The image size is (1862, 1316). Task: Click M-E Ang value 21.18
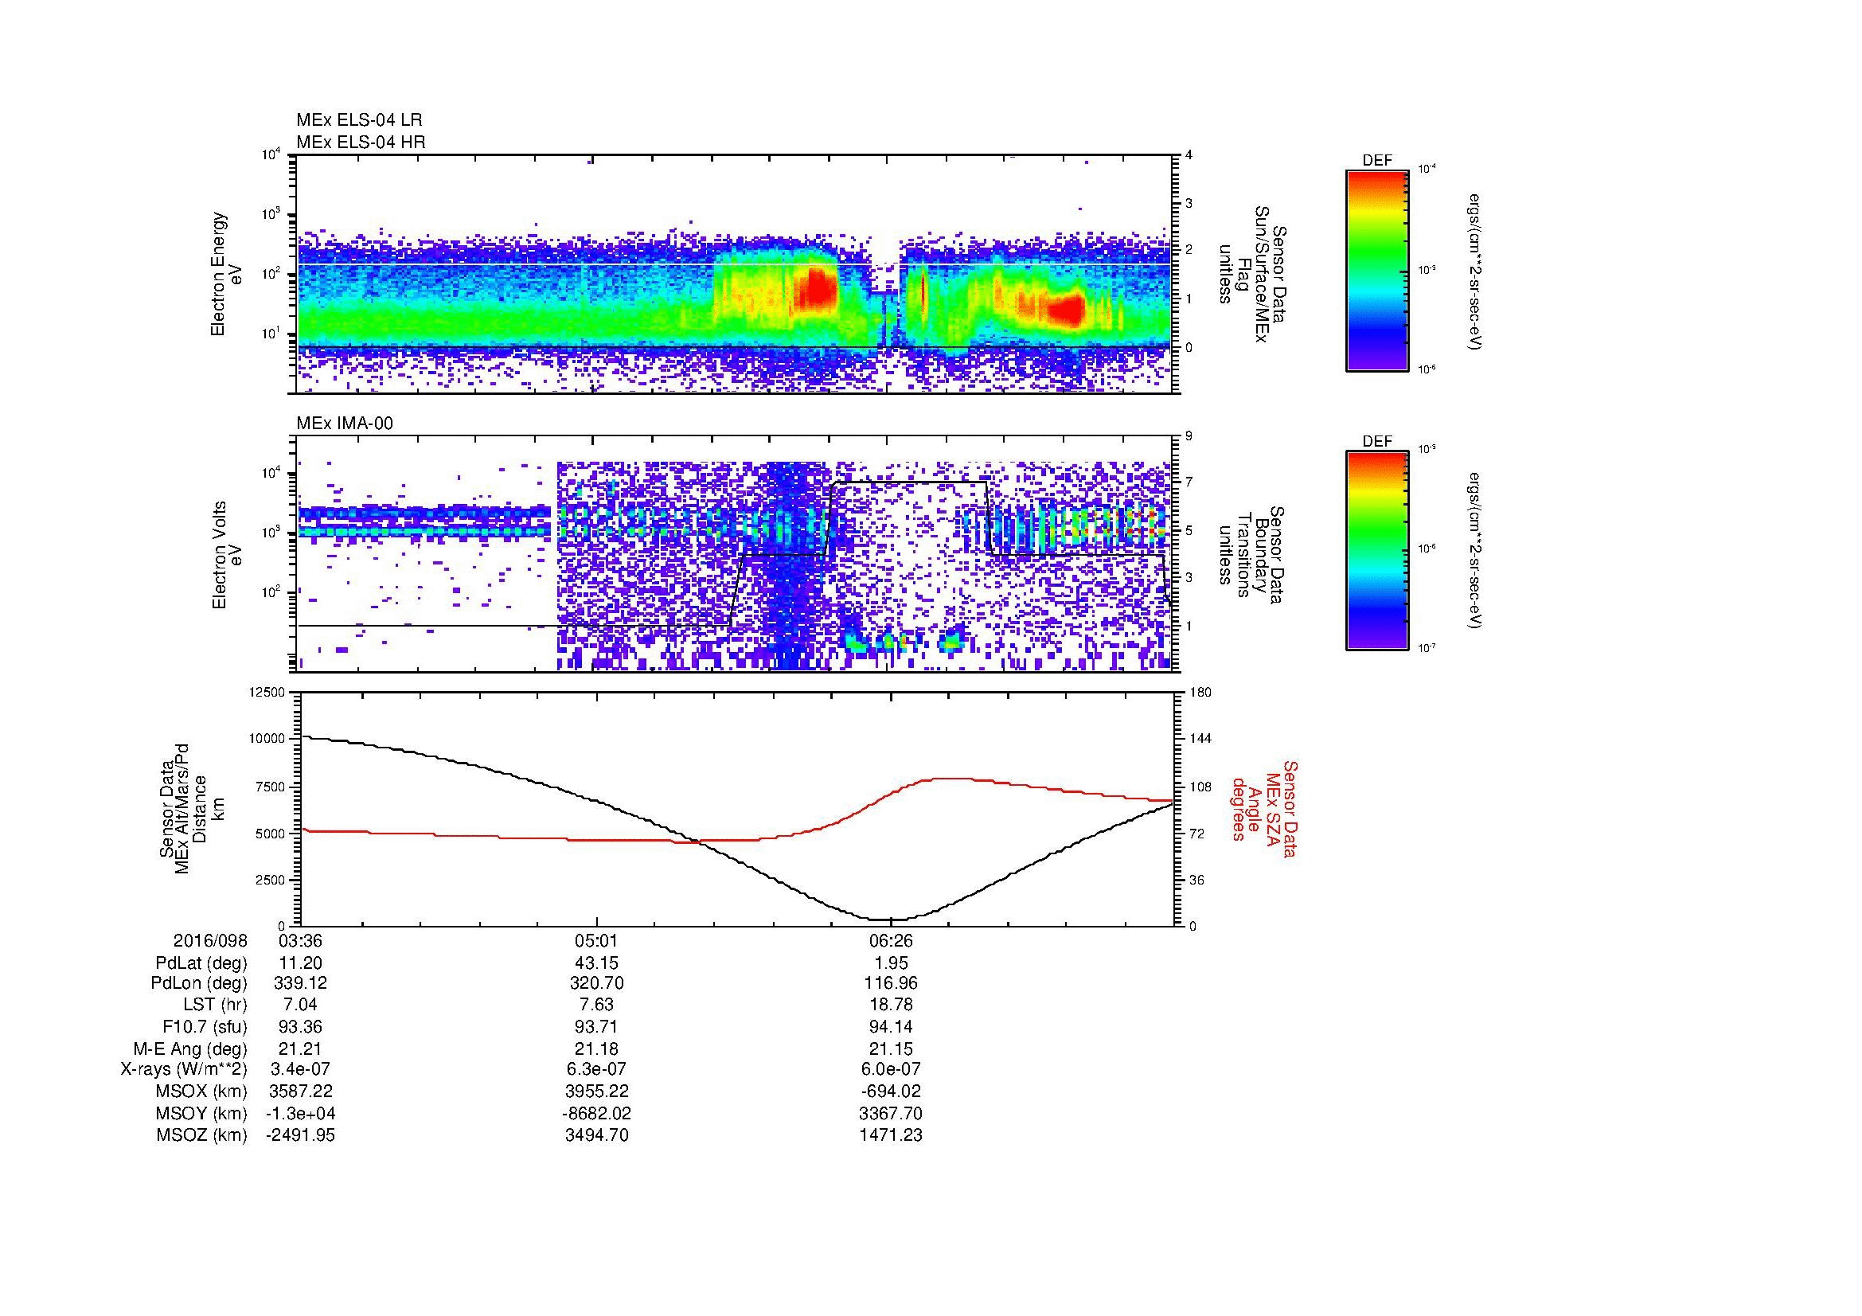point(596,1049)
